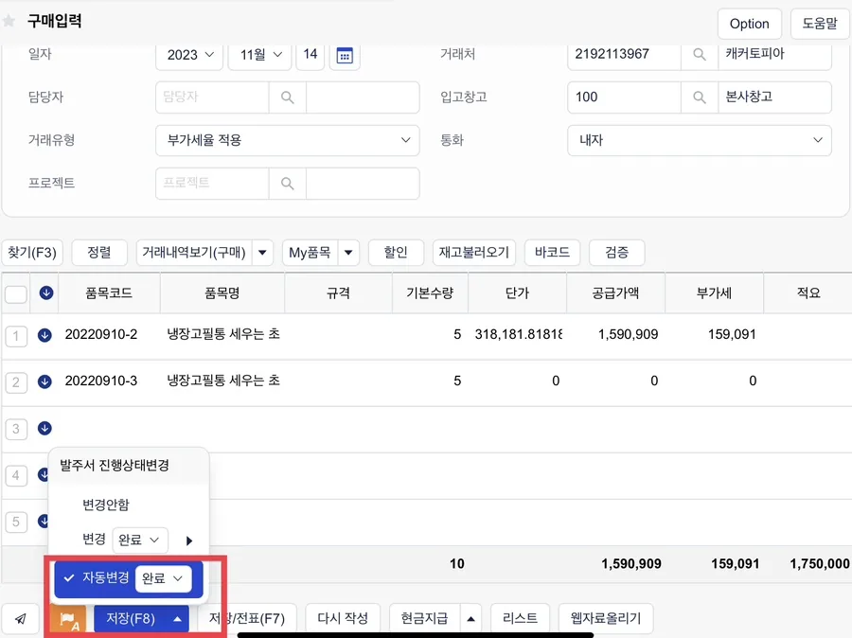Click the favorite star beside 구매입력
Screen dimensions: 852x638
9,21
